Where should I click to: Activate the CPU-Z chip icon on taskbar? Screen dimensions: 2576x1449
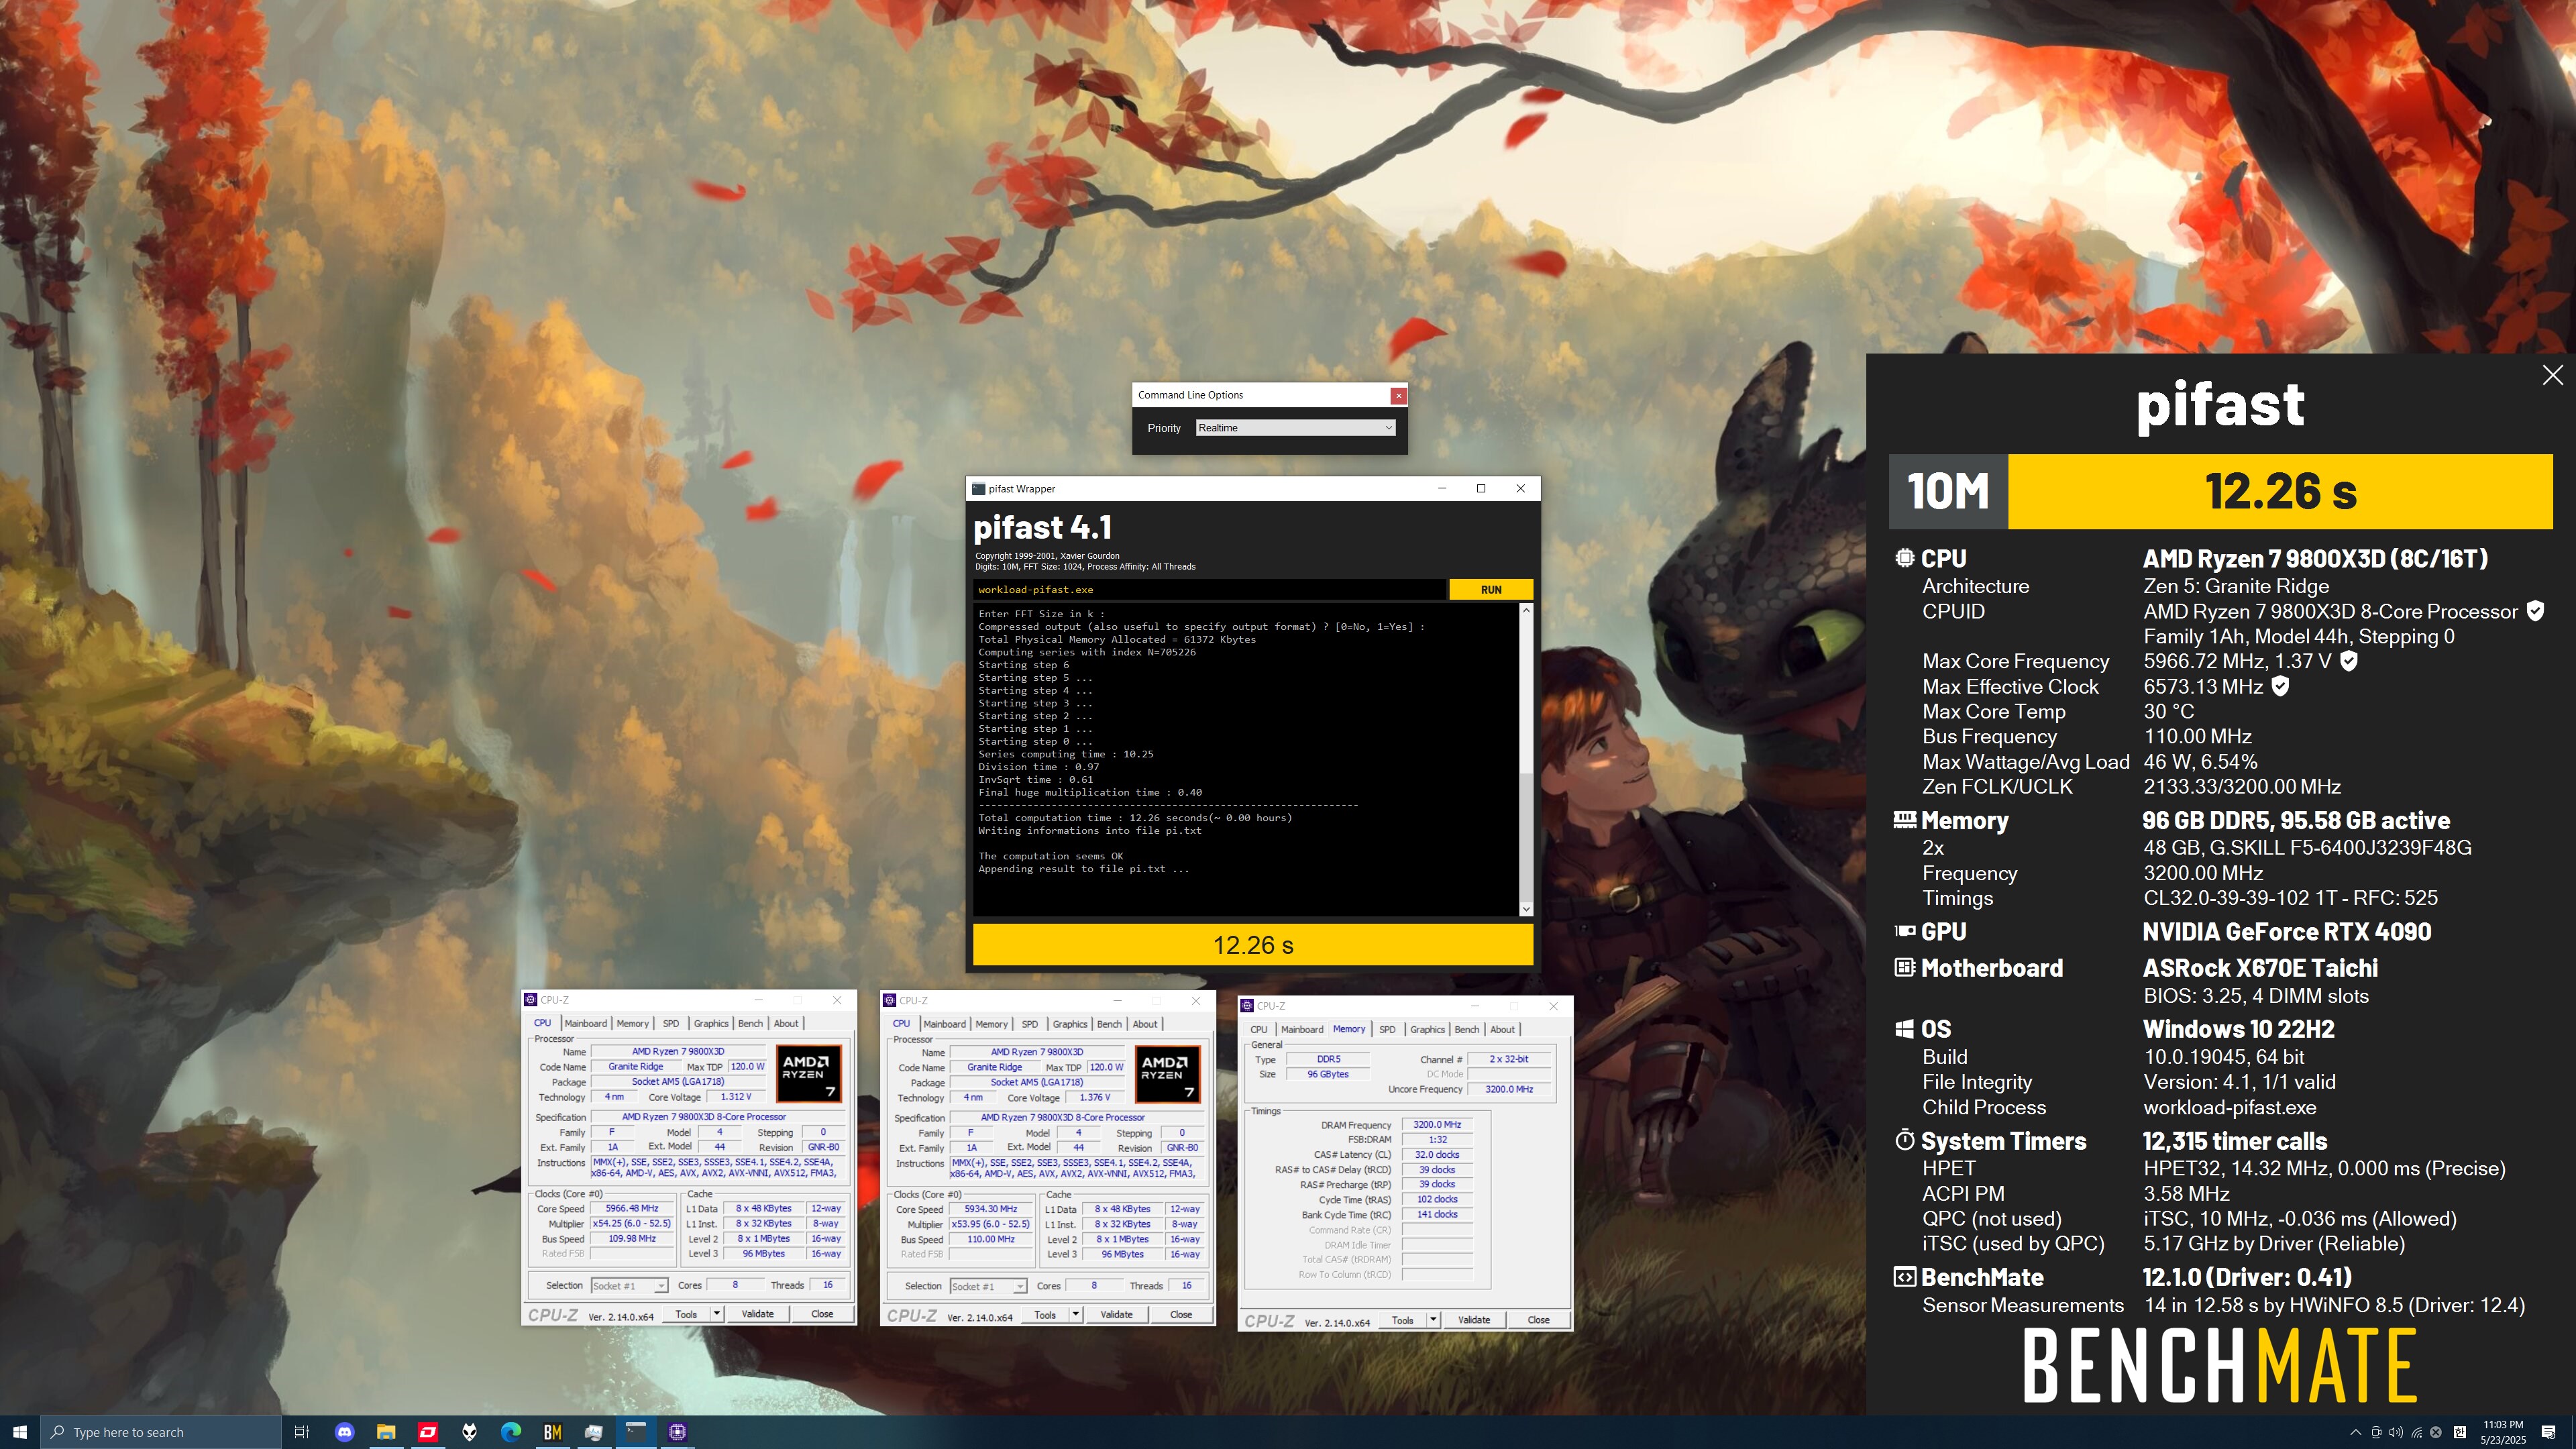[677, 1432]
